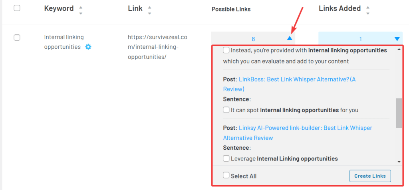This screenshot has height=190, width=409.
Task: Check 'It can spot internal linking' sentence
Action: [226, 109]
